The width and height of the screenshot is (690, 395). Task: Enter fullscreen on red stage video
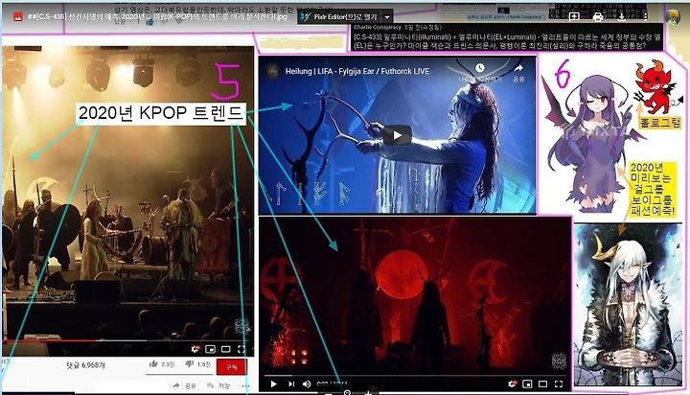559,384
